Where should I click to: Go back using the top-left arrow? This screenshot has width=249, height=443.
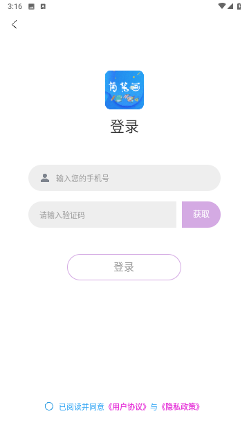click(14, 24)
